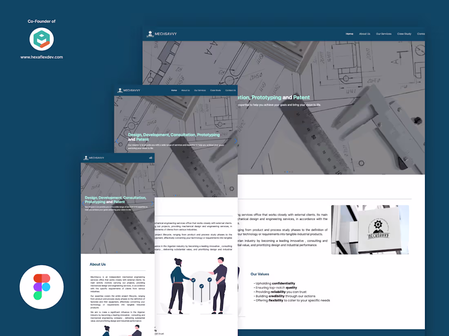
Task: Click the Figma logo in the bottom left
Action: 42,287
